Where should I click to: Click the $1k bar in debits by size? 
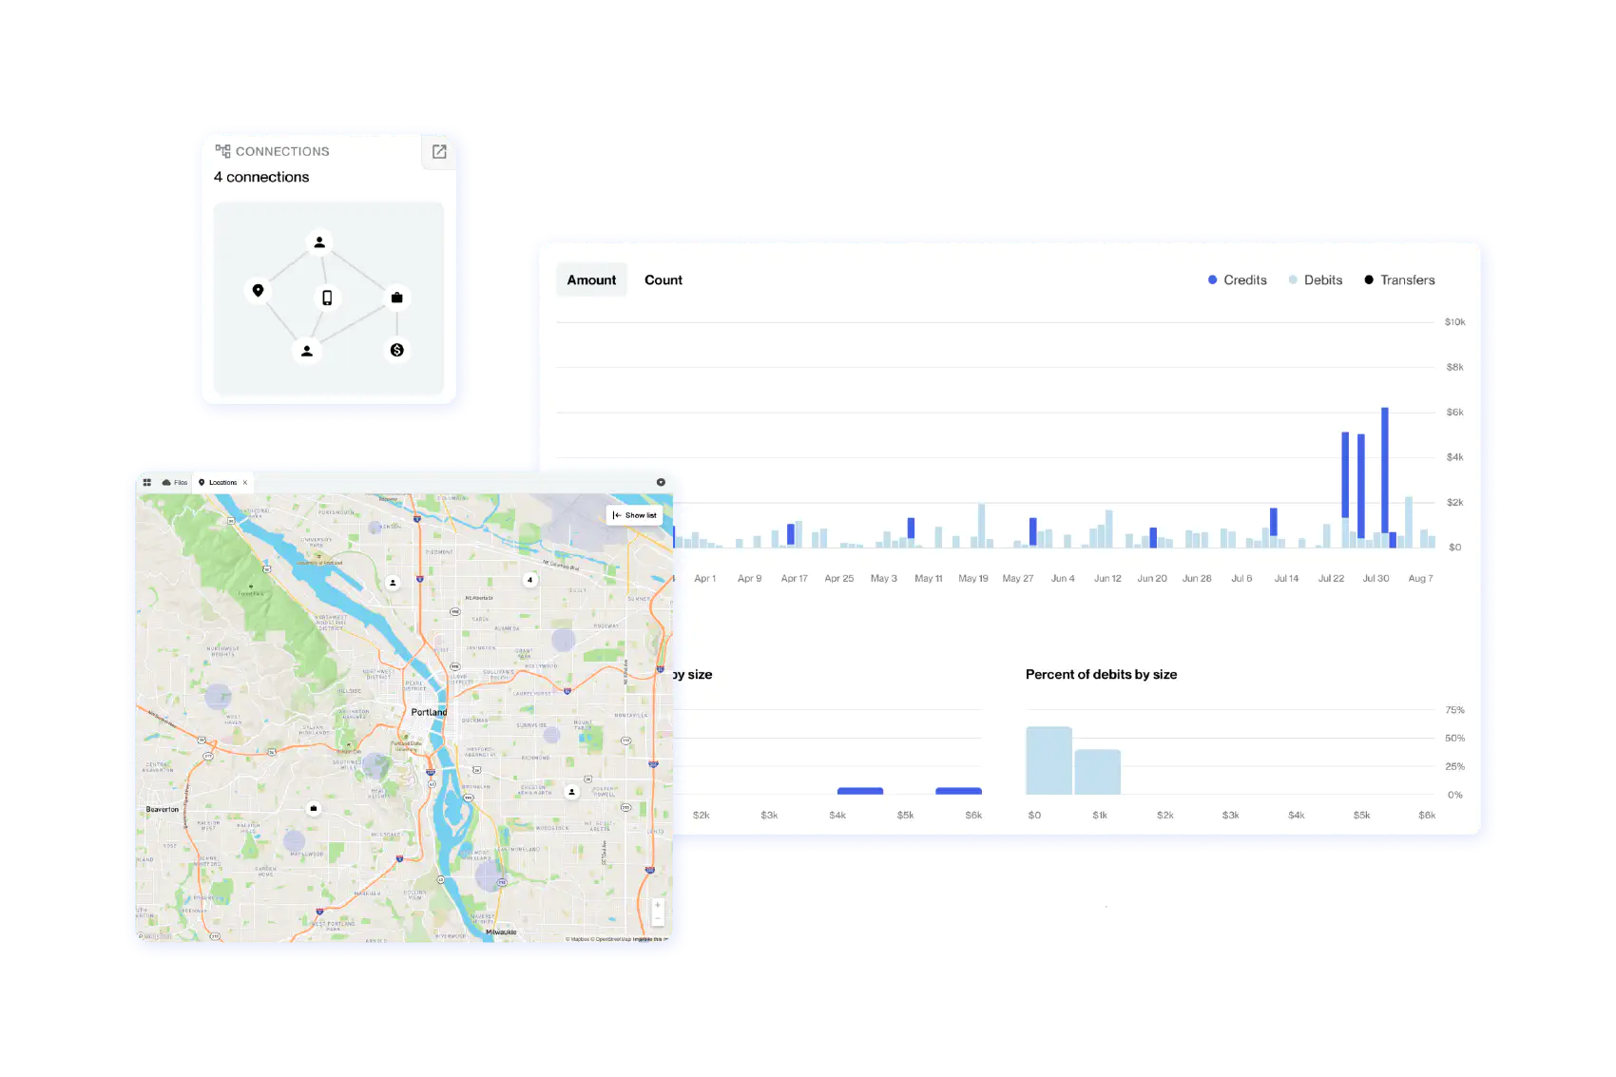(x=1098, y=772)
